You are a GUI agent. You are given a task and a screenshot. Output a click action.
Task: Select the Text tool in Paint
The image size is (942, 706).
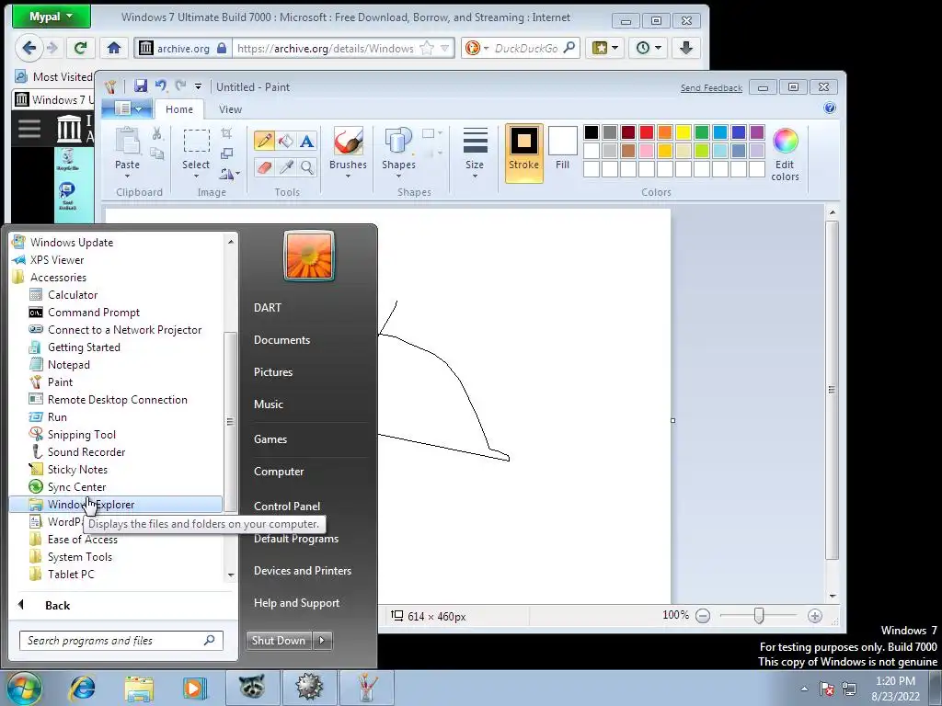pos(307,141)
